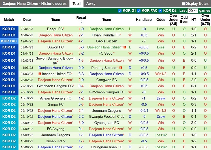
Task: Click Draw odds in Ansan Greeners row
Action: point(161,98)
